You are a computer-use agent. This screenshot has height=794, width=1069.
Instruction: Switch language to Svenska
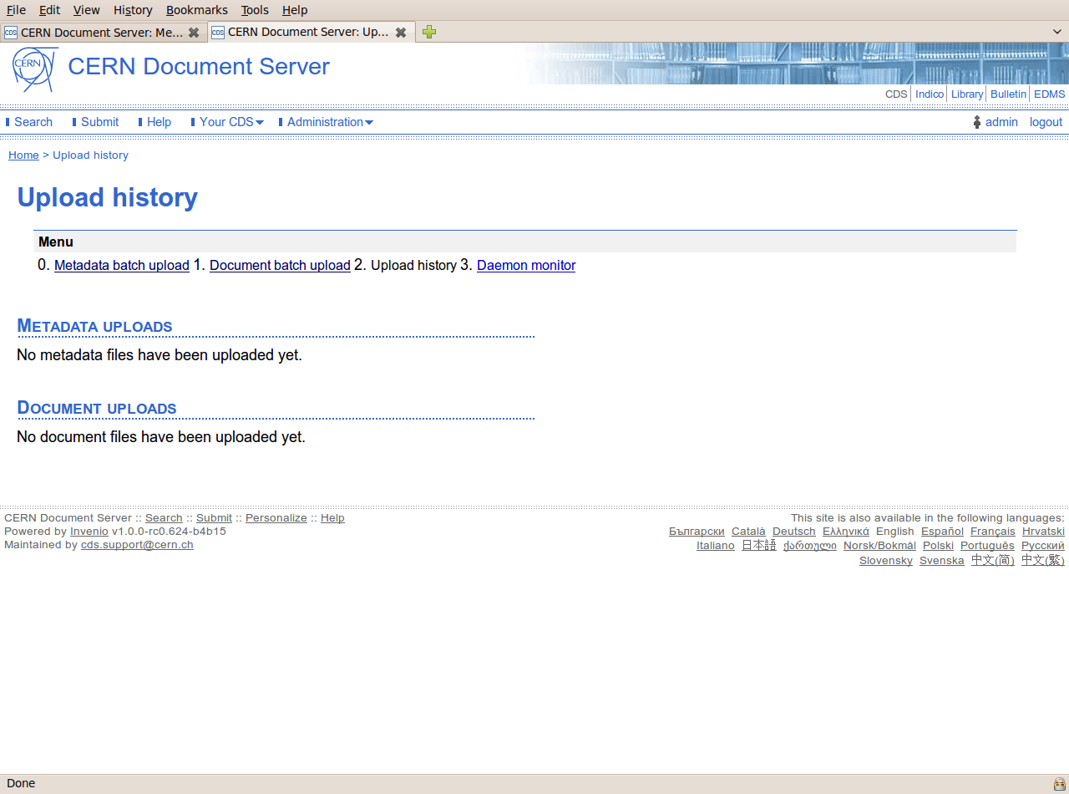[942, 561]
